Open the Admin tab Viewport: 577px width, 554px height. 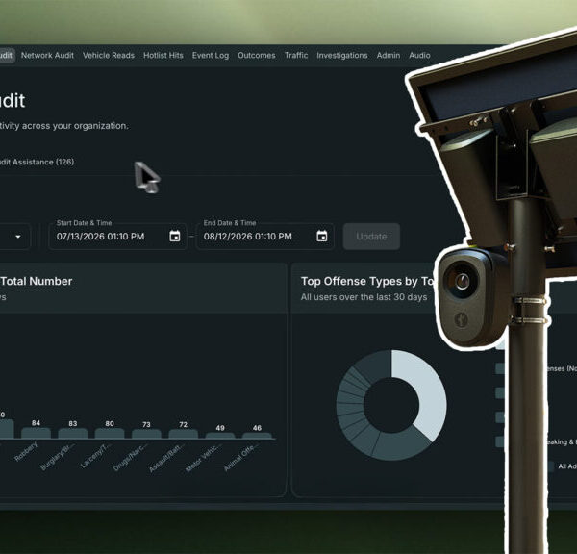point(389,55)
